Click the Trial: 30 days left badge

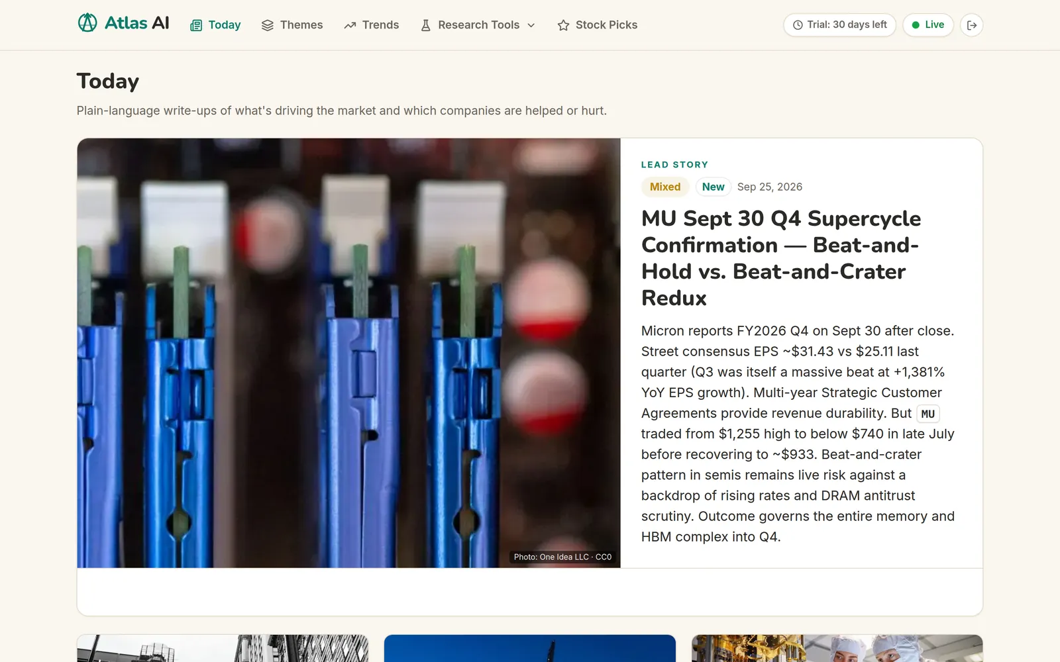click(x=840, y=25)
